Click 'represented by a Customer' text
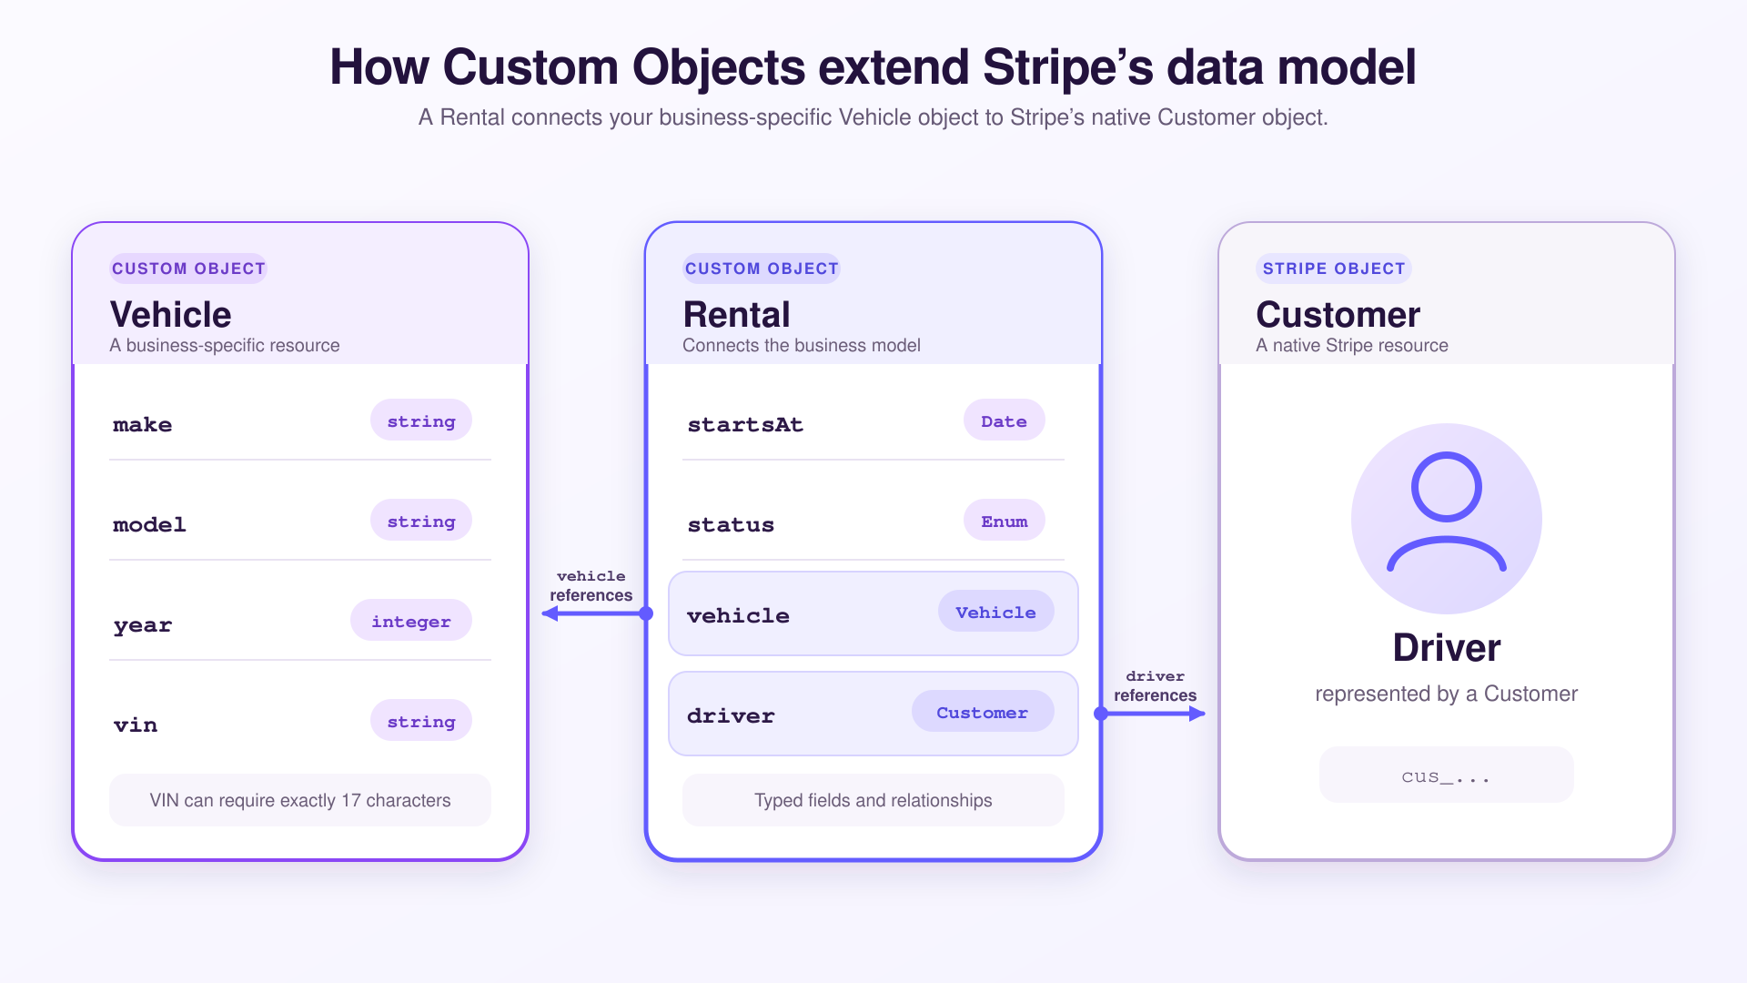Image resolution: width=1747 pixels, height=983 pixels. 1447,694
